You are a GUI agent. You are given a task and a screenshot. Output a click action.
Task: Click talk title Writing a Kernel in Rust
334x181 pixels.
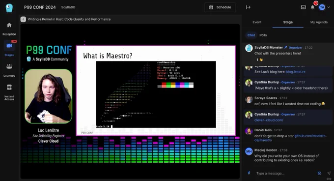[69, 19]
